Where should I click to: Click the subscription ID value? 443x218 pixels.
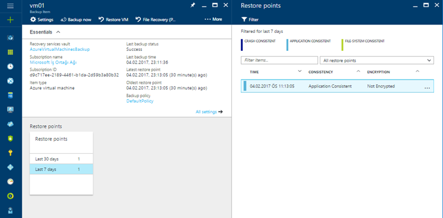75,75
